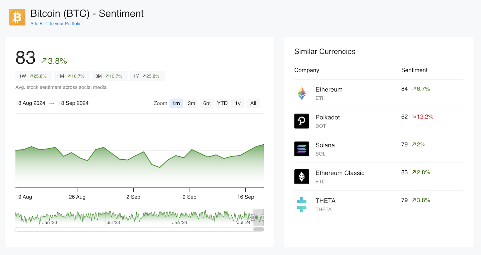Click the 1M 10.7% change badge
Viewport: 481px width, 255px height.
point(71,76)
